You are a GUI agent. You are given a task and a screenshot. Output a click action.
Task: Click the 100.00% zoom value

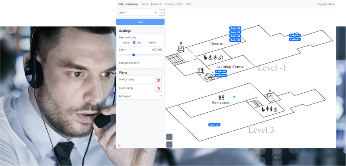click(x=157, y=50)
